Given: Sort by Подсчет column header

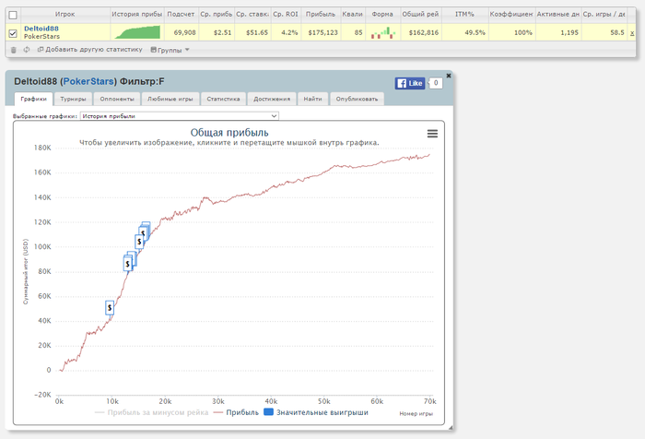Looking at the screenshot, I should (x=181, y=14).
